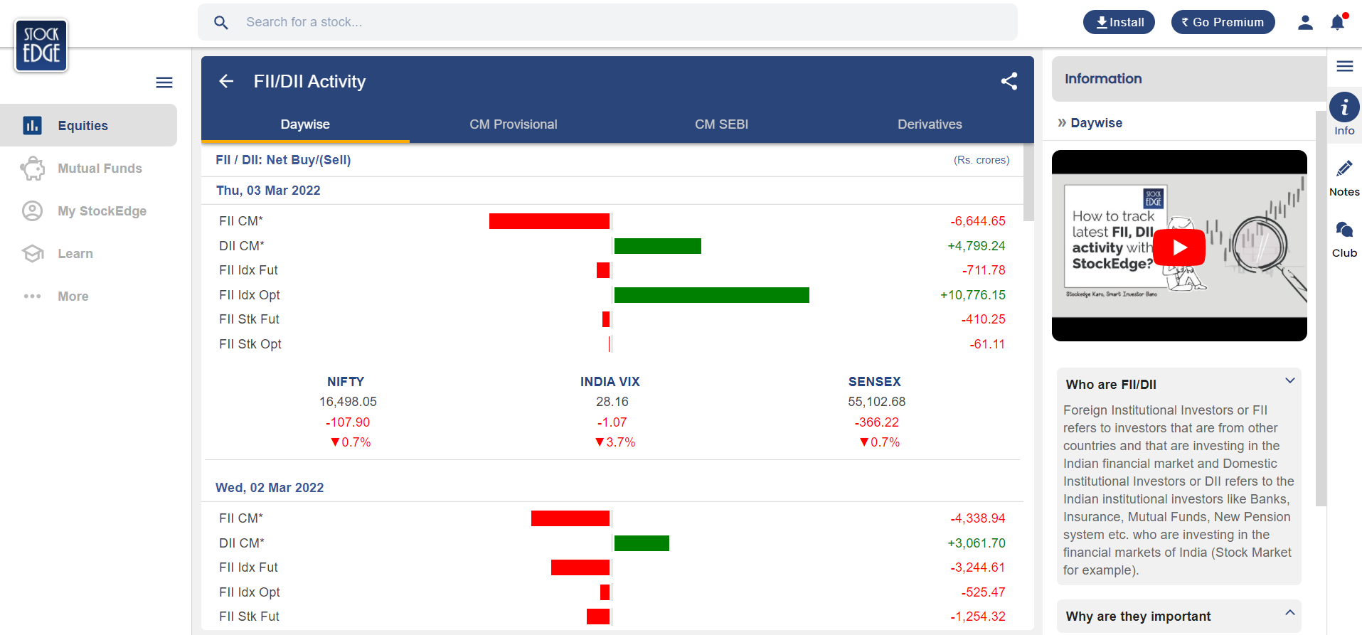The height and width of the screenshot is (635, 1362).
Task: Toggle the left sidebar hamburger menu
Action: tap(164, 82)
